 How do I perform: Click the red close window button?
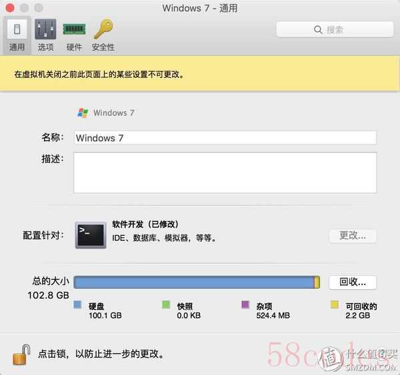click(10, 8)
